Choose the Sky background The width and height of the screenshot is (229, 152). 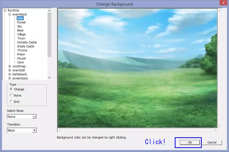19,26
